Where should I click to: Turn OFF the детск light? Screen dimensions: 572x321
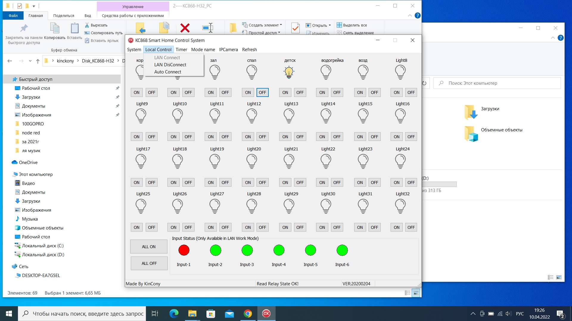coord(300,92)
